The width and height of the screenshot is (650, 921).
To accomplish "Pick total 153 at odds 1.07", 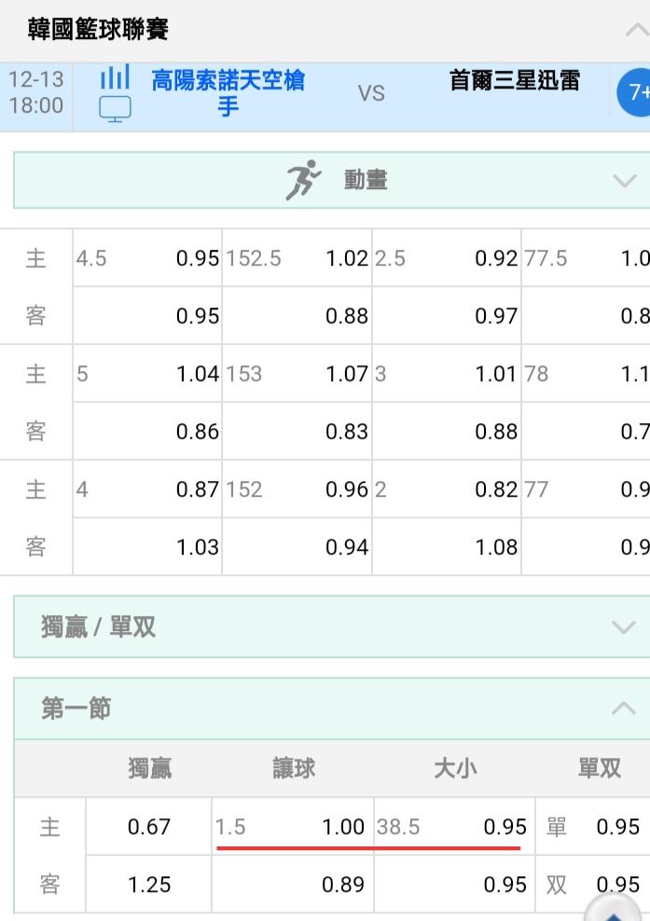I will click(297, 374).
